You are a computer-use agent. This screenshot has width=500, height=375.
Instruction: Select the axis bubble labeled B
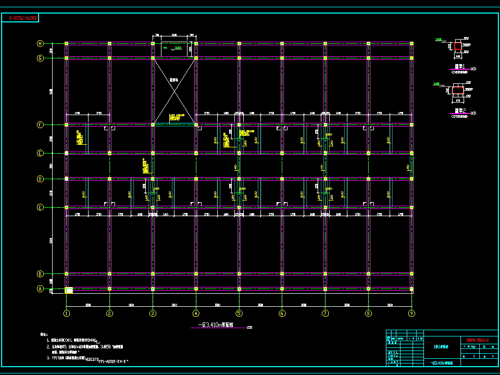[40, 273]
